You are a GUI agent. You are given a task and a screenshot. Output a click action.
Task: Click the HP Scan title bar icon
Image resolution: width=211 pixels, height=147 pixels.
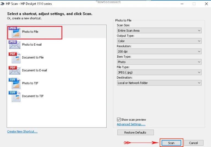[x=2, y=4]
